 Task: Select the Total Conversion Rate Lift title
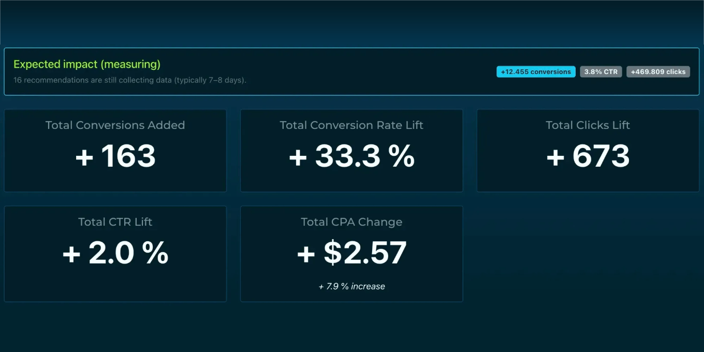351,125
